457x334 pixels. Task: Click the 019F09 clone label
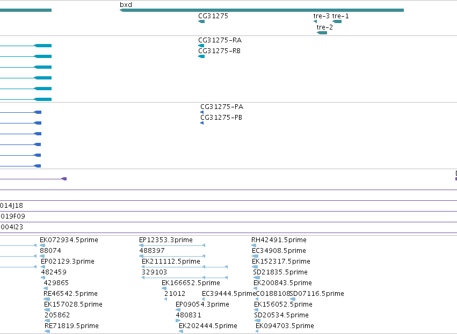tap(12, 216)
